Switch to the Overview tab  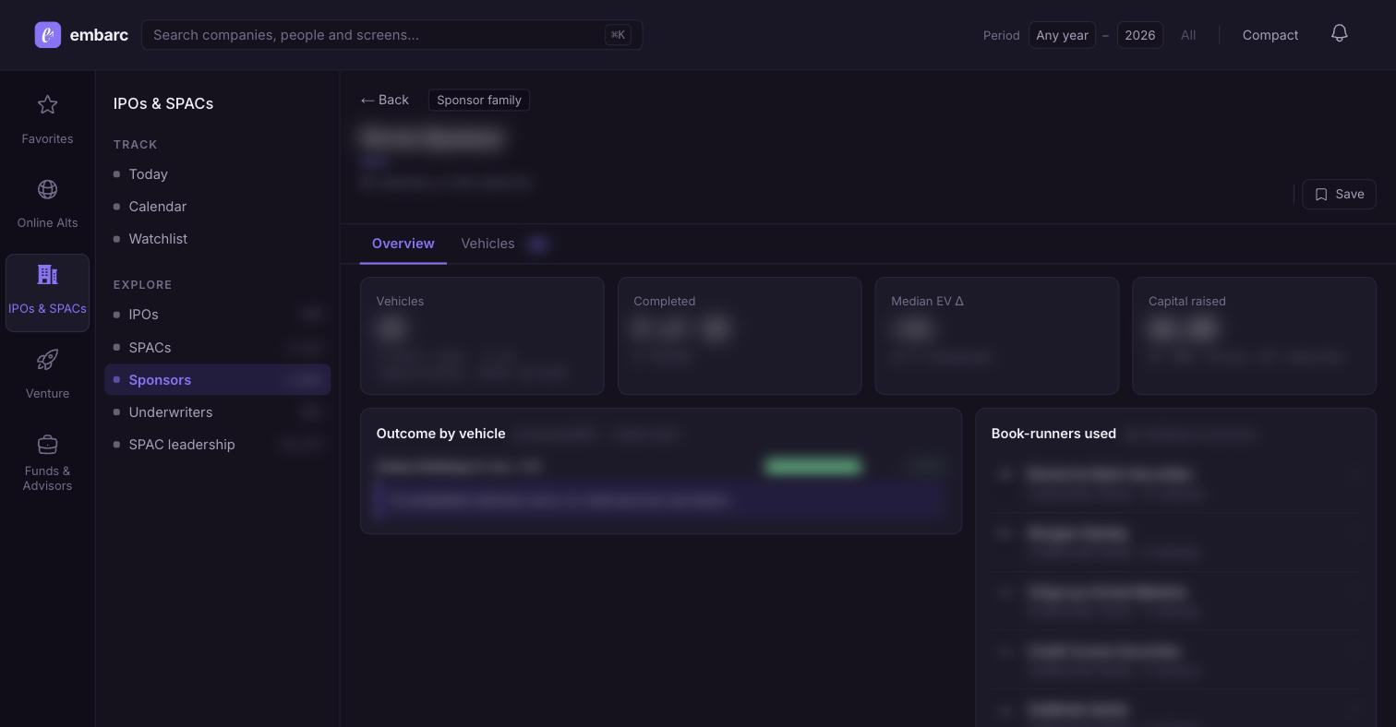click(x=403, y=244)
